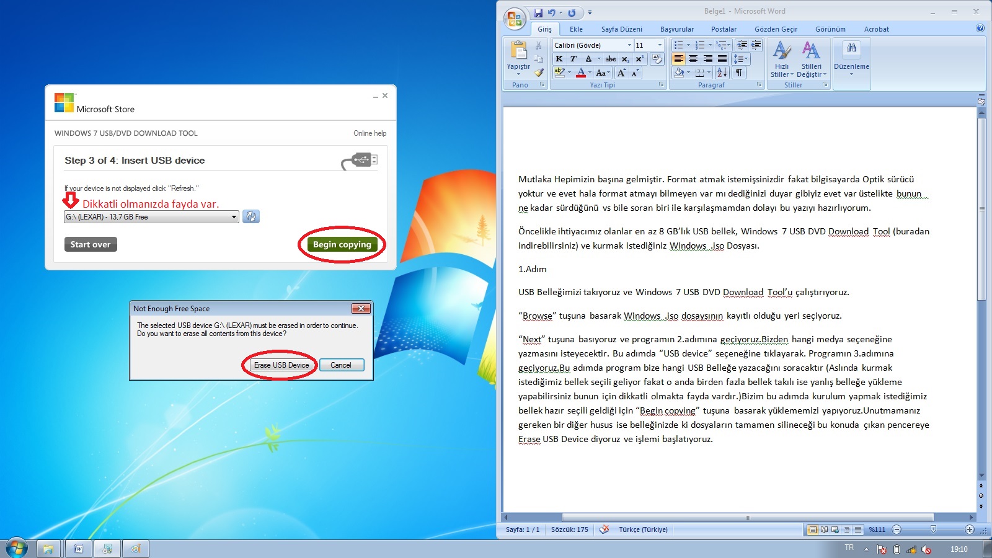Image resolution: width=992 pixels, height=558 pixels.
Task: Click the zoom slider handle in Word
Action: pos(933,529)
